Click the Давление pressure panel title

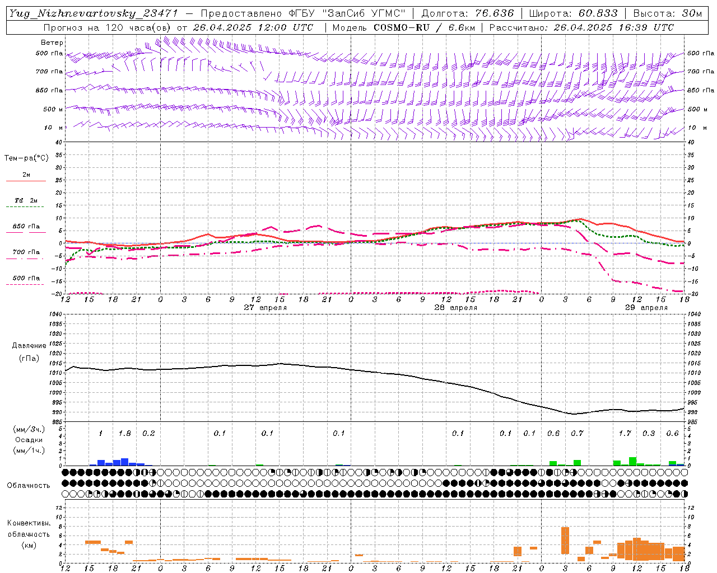click(29, 346)
